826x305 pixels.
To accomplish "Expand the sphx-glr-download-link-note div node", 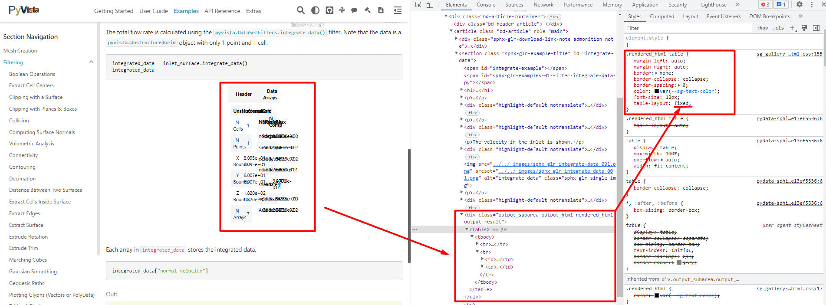I will [x=456, y=39].
